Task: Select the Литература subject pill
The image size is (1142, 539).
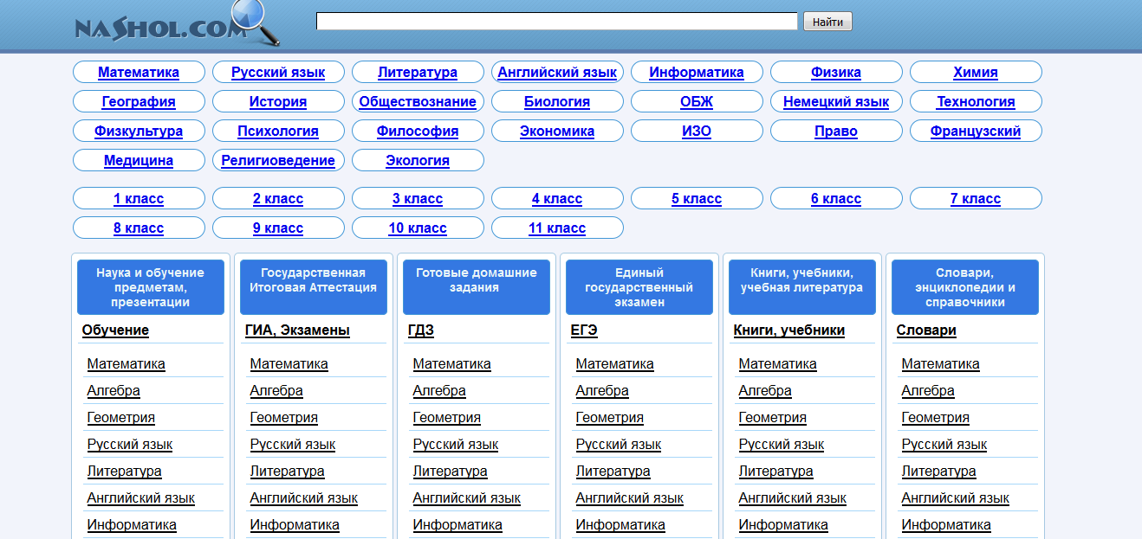Action: tap(418, 73)
